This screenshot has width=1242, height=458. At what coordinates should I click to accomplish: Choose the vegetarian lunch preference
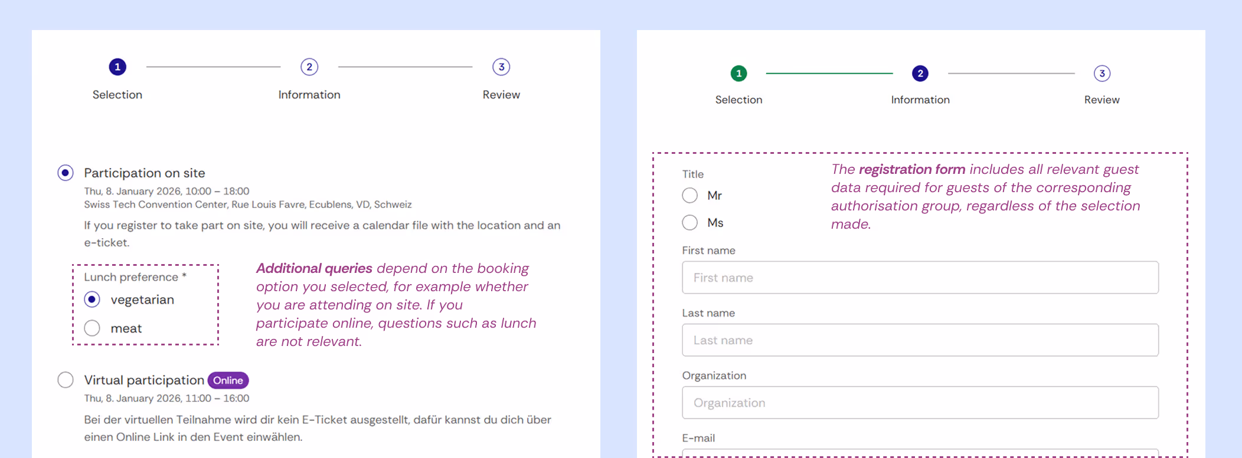(92, 299)
